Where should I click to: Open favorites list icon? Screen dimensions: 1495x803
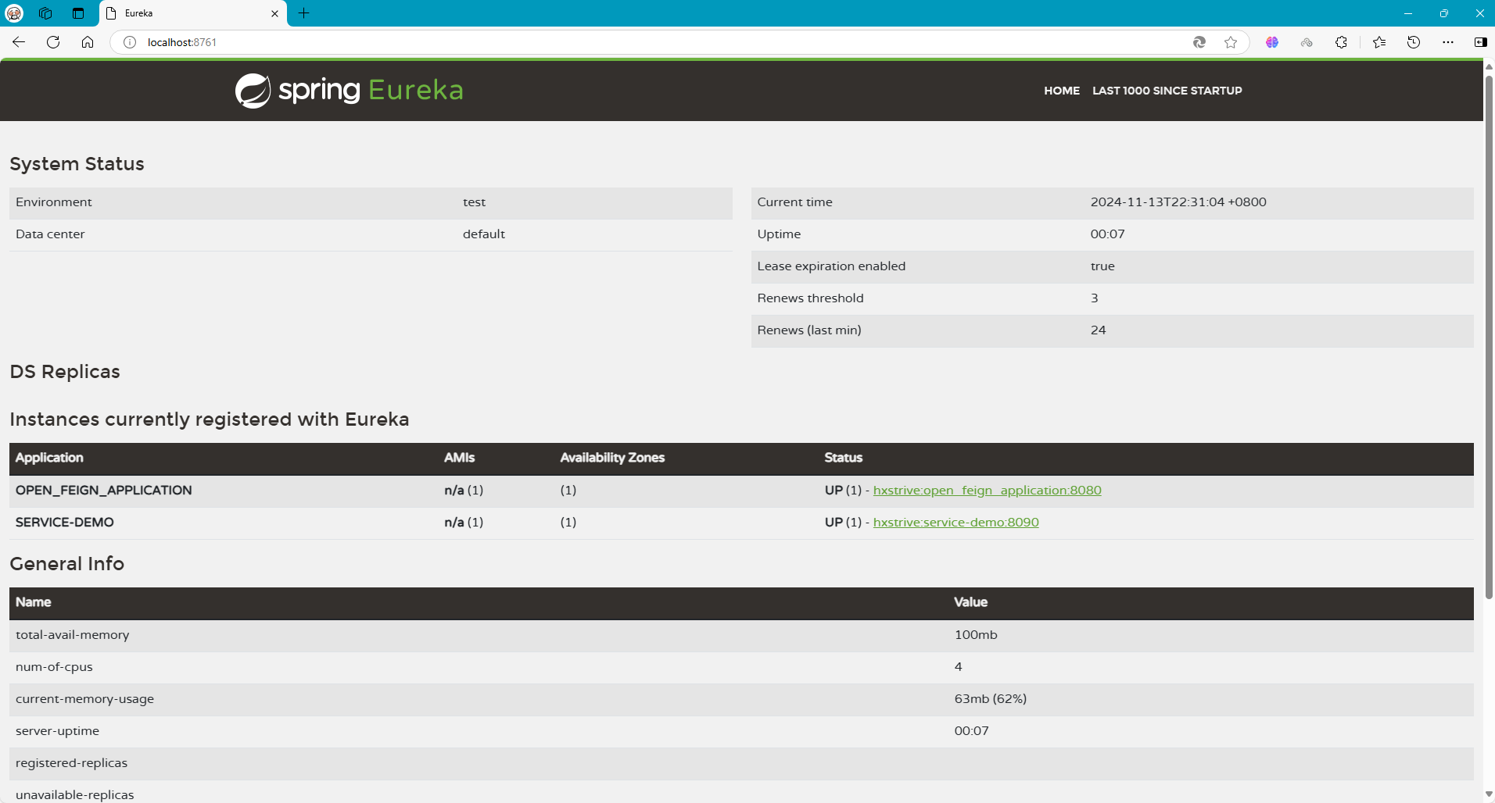click(1379, 42)
